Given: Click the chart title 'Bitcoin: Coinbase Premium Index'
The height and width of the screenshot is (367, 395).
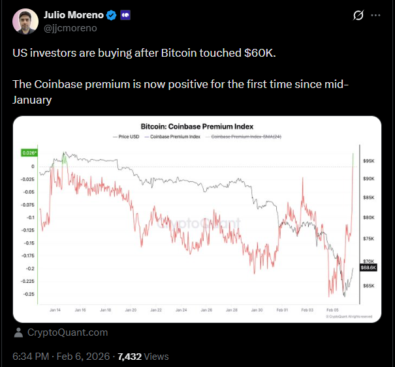Looking at the screenshot, I should point(197,126).
